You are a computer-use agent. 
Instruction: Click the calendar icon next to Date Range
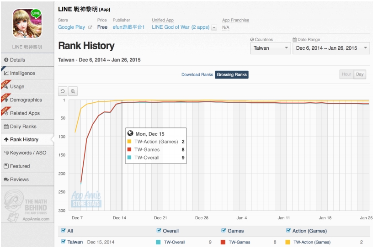[294, 39]
